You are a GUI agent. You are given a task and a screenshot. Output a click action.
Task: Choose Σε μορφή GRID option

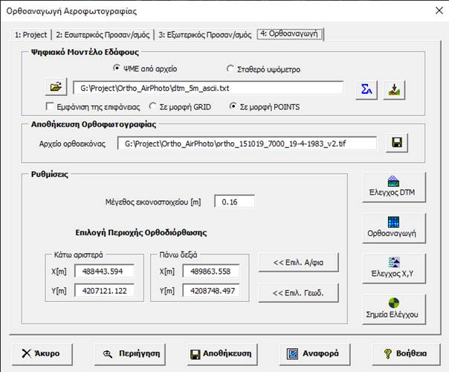tap(153, 106)
